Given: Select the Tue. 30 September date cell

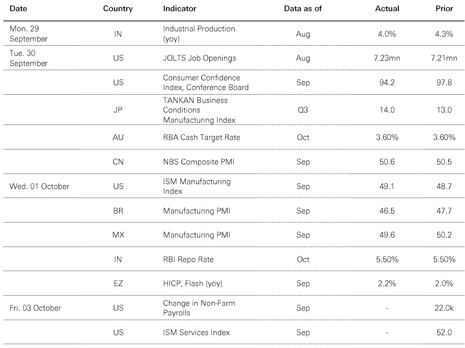Looking at the screenshot, I should (x=28, y=58).
